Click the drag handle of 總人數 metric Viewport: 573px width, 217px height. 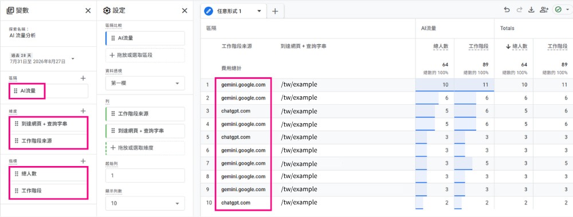click(16, 174)
